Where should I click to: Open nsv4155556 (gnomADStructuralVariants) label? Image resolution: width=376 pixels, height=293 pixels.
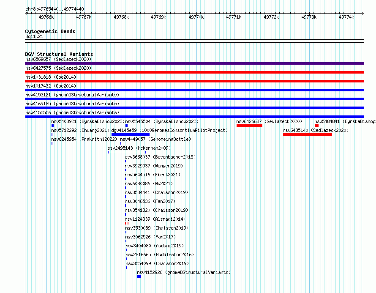click(72, 112)
